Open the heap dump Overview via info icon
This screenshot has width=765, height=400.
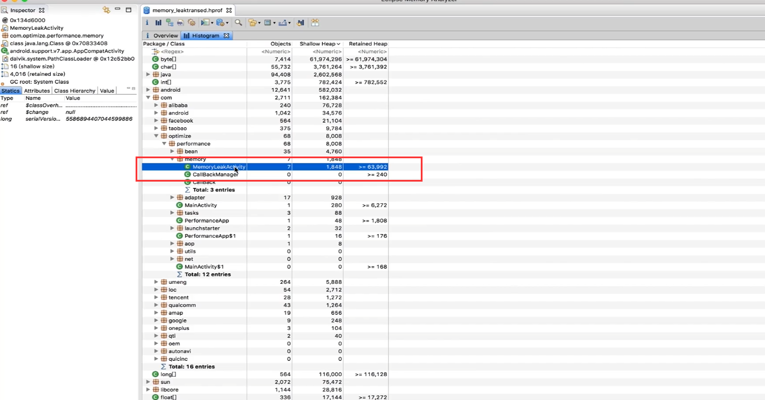click(x=147, y=22)
